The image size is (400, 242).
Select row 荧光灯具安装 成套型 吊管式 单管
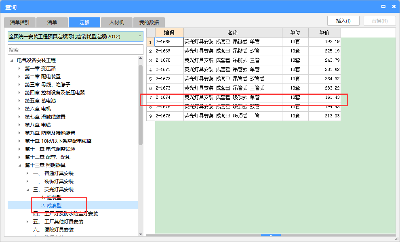pos(233,69)
